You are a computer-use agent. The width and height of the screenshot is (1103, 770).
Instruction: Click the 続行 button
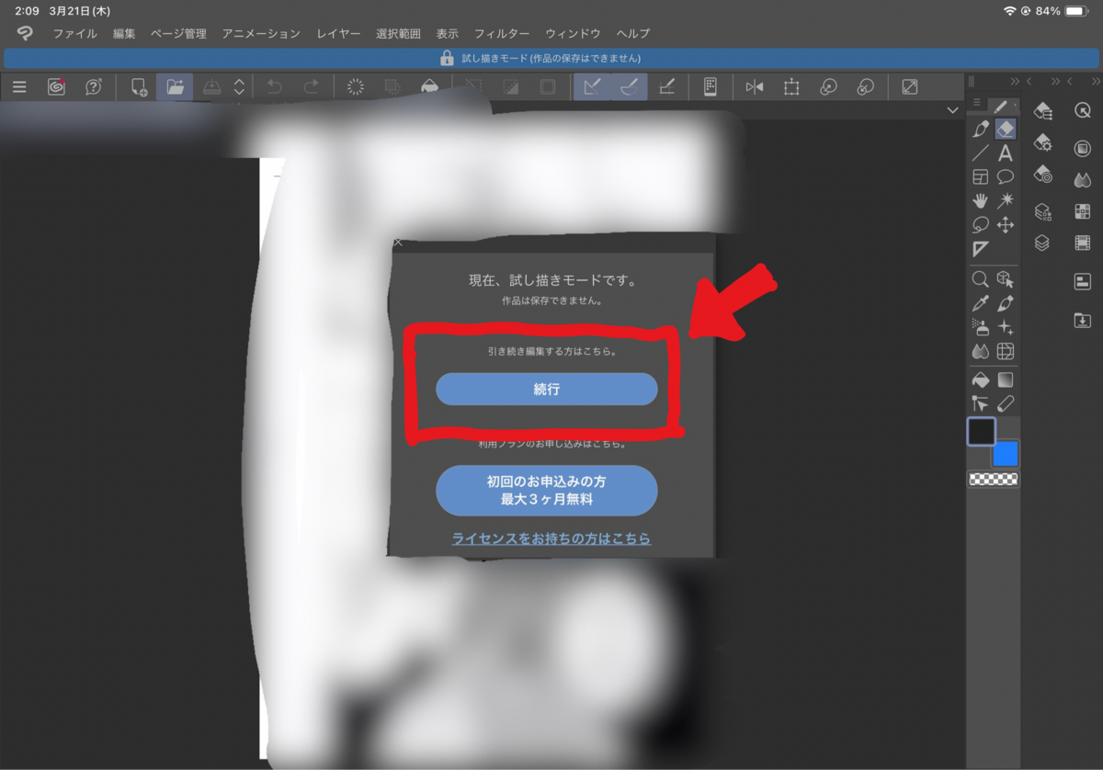(546, 390)
